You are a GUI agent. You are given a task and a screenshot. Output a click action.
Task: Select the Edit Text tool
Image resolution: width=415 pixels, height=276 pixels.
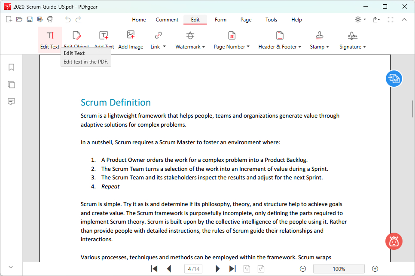pos(50,40)
